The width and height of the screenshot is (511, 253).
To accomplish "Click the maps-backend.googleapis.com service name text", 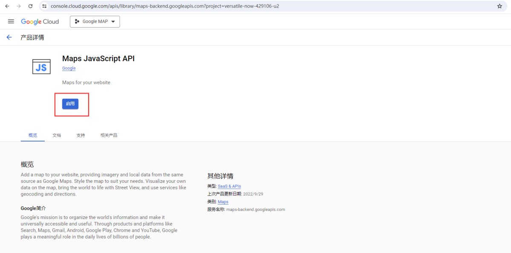I will click(255, 210).
